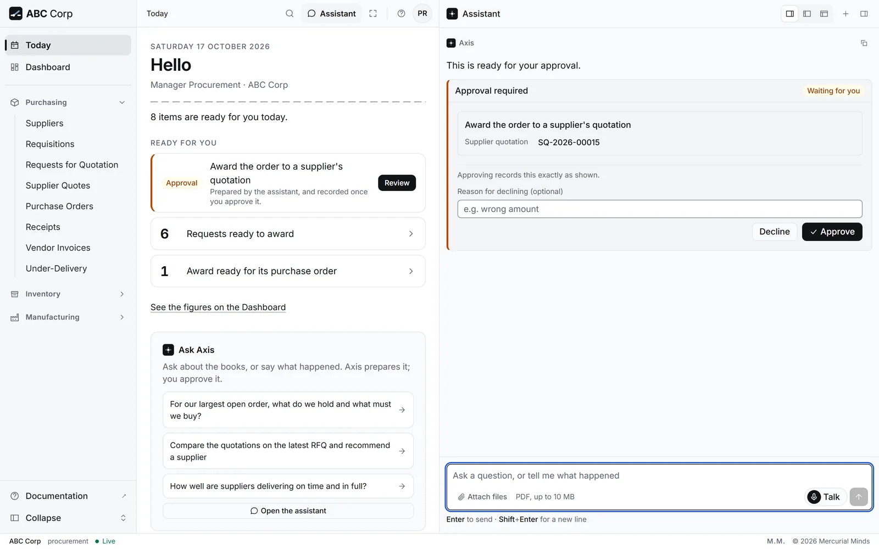Image resolution: width=879 pixels, height=549 pixels.
Task: Click the Review button
Action: point(397,183)
